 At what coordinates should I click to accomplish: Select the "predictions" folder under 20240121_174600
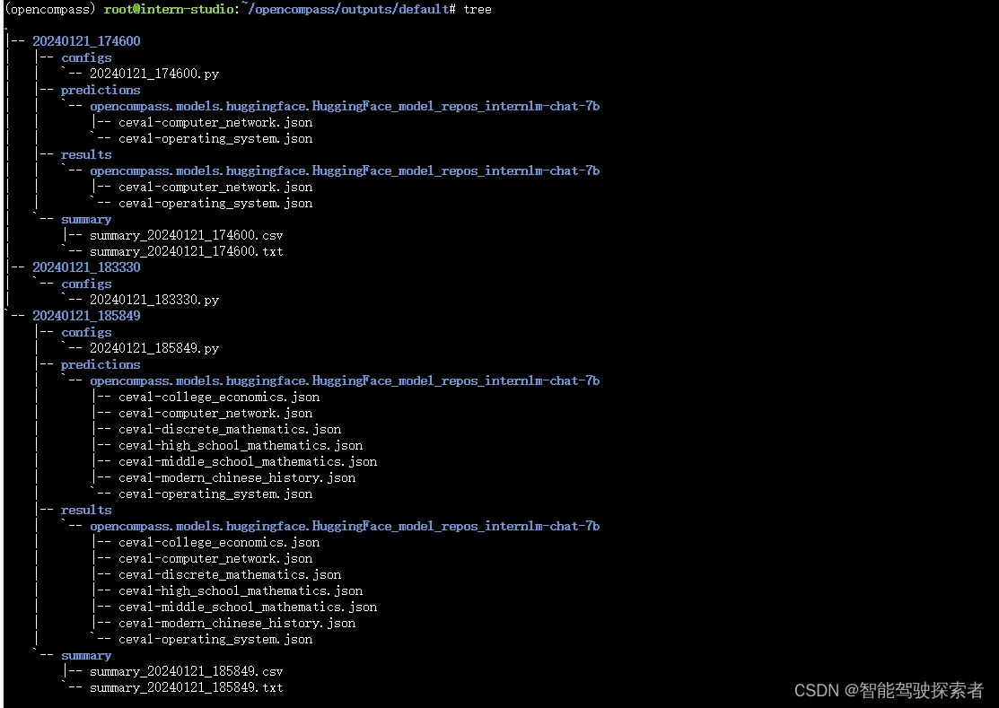101,91
